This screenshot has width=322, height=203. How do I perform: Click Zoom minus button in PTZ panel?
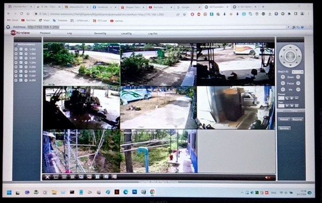298,77
